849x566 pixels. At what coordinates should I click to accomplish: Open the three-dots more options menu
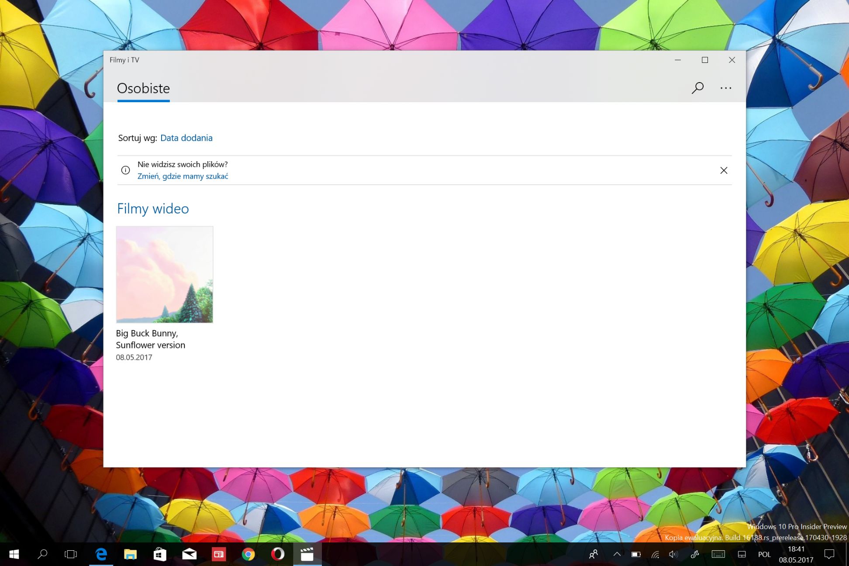coord(725,88)
